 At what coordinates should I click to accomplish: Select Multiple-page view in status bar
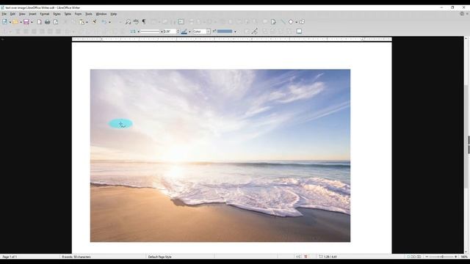coord(413,257)
